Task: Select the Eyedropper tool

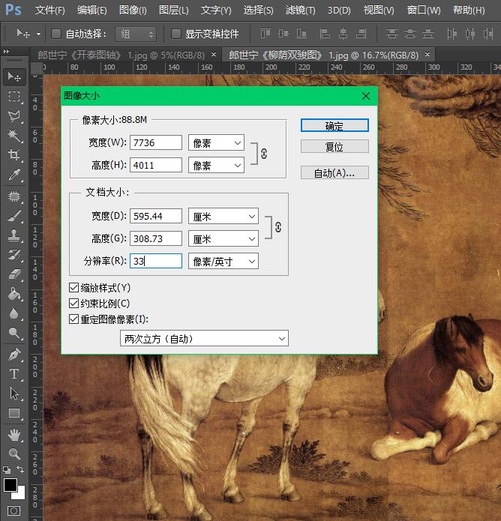Action: (14, 175)
